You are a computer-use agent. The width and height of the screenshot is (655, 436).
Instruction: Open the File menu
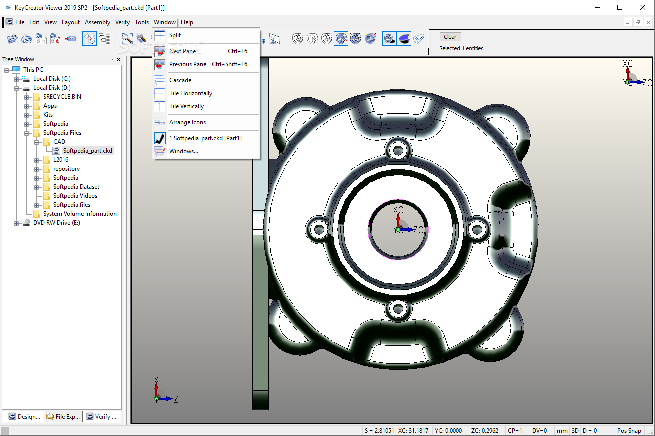tap(20, 22)
